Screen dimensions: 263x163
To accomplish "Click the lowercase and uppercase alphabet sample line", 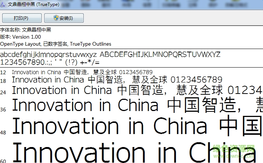I will [110, 55].
